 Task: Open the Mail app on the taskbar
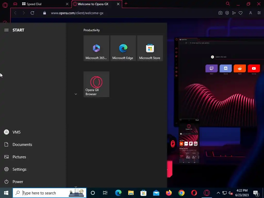tap(156, 193)
